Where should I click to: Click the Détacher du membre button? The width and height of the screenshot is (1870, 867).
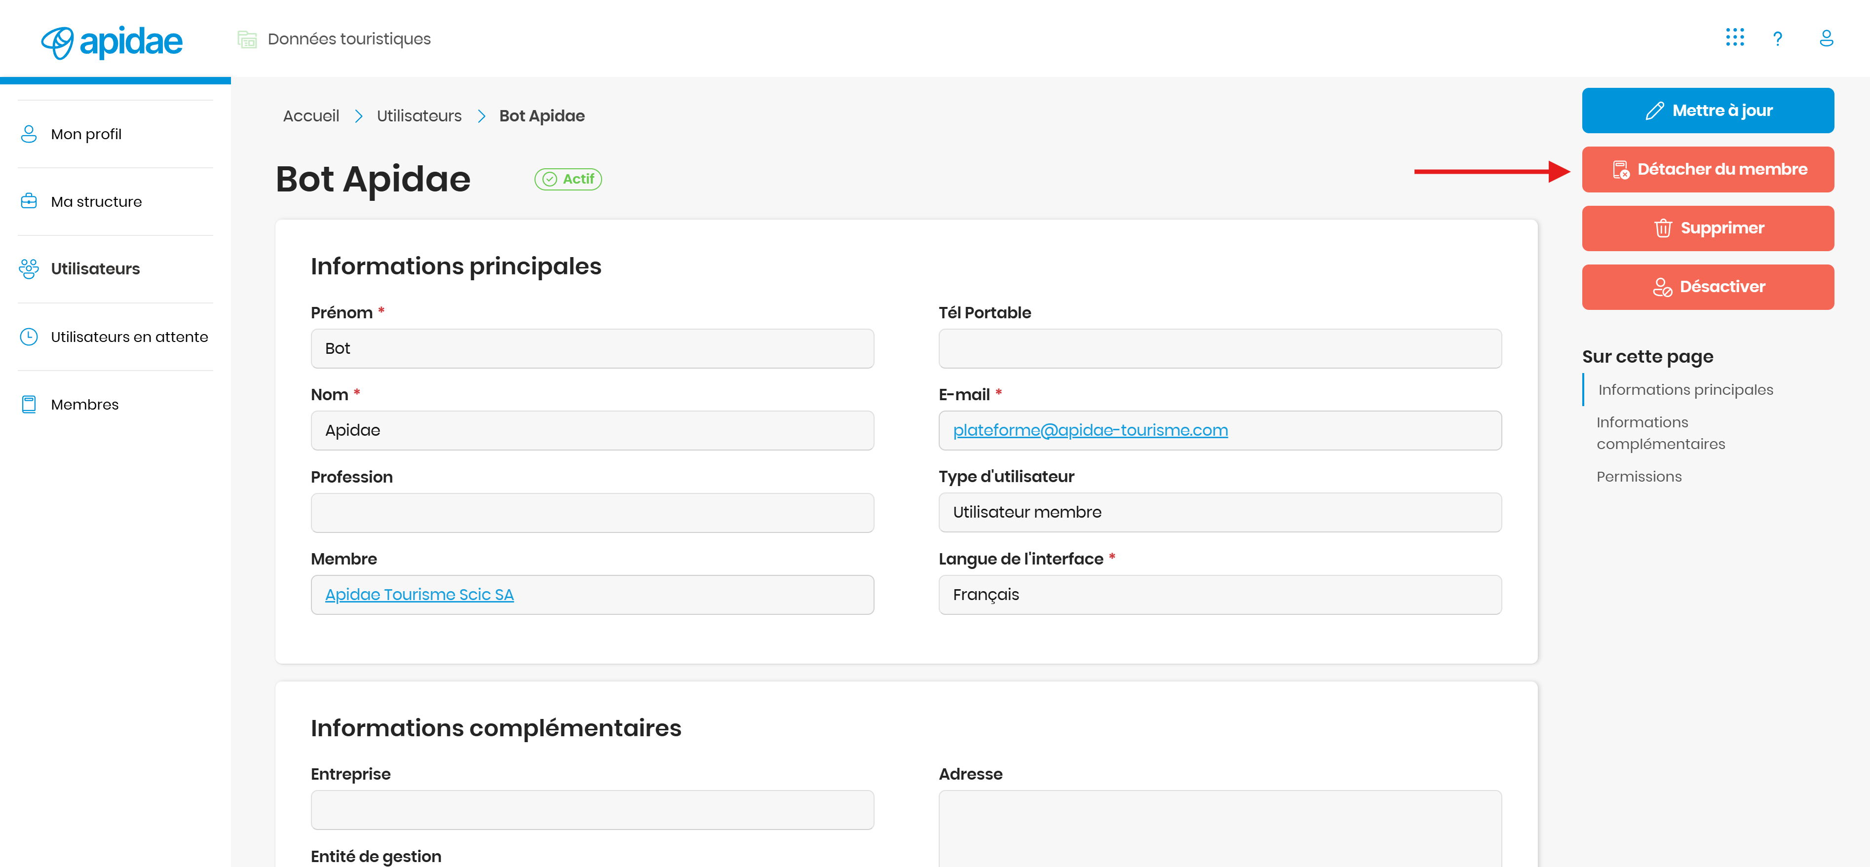point(1708,169)
